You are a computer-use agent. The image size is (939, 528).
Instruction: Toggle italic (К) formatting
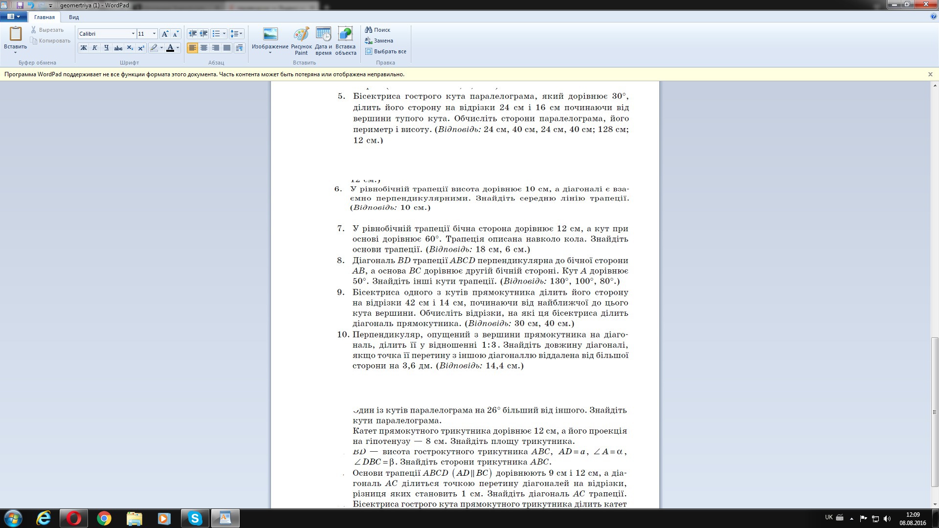coord(94,48)
